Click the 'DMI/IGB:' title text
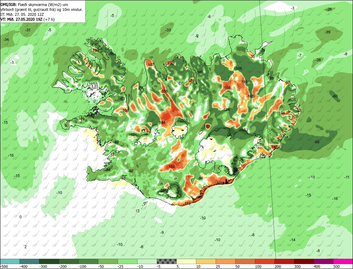Viewport: 353px width, 269px height. pos(8,5)
